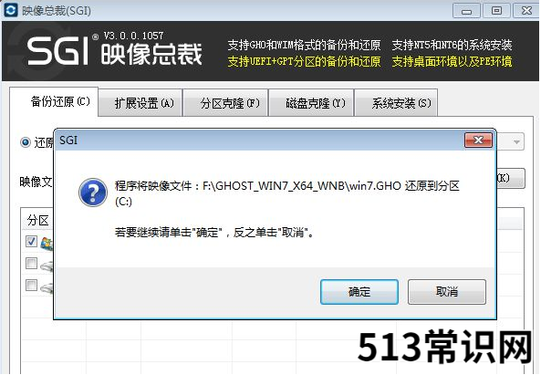Check the second partition checkbox
Viewport: 541px width, 375px height.
(x=31, y=264)
